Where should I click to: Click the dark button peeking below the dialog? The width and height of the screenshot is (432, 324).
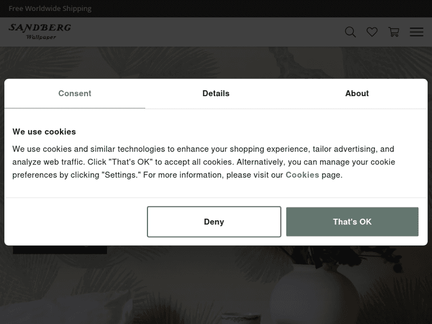click(60, 250)
